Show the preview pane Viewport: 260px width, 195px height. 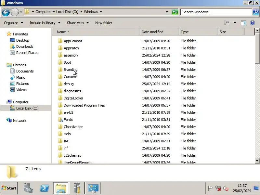243,23
